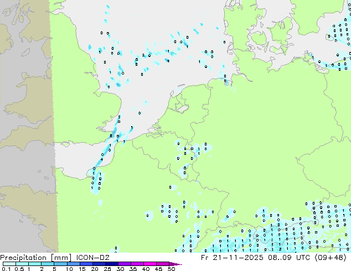Click the 45–50 mm legend color swatch
This screenshot has width=351, height=271.
[x=163, y=264]
